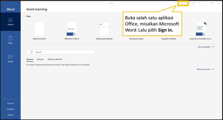Click the Good morning heading
The width and height of the screenshot is (223, 120).
[37, 9]
